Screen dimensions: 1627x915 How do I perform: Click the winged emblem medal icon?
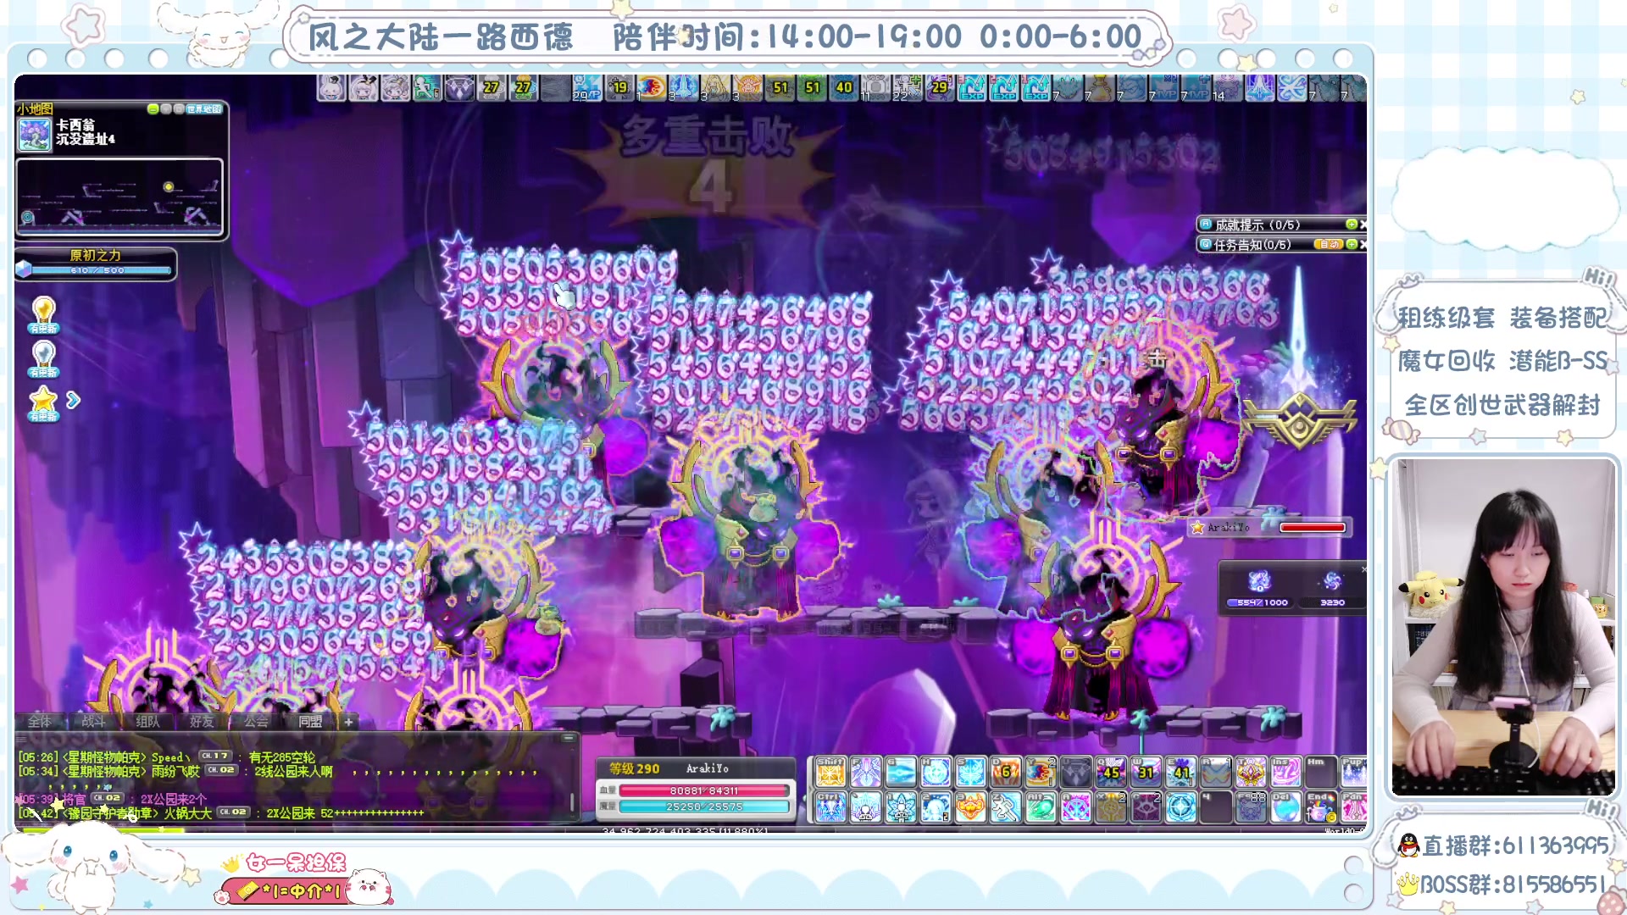point(1299,420)
